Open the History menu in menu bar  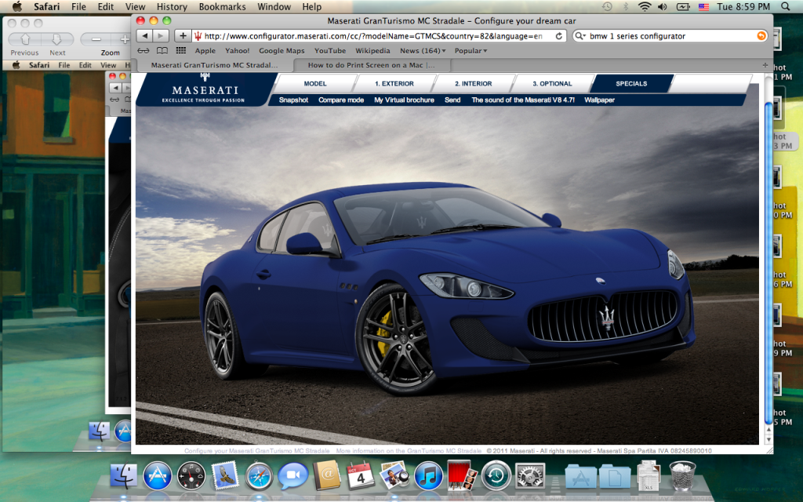pos(172,6)
